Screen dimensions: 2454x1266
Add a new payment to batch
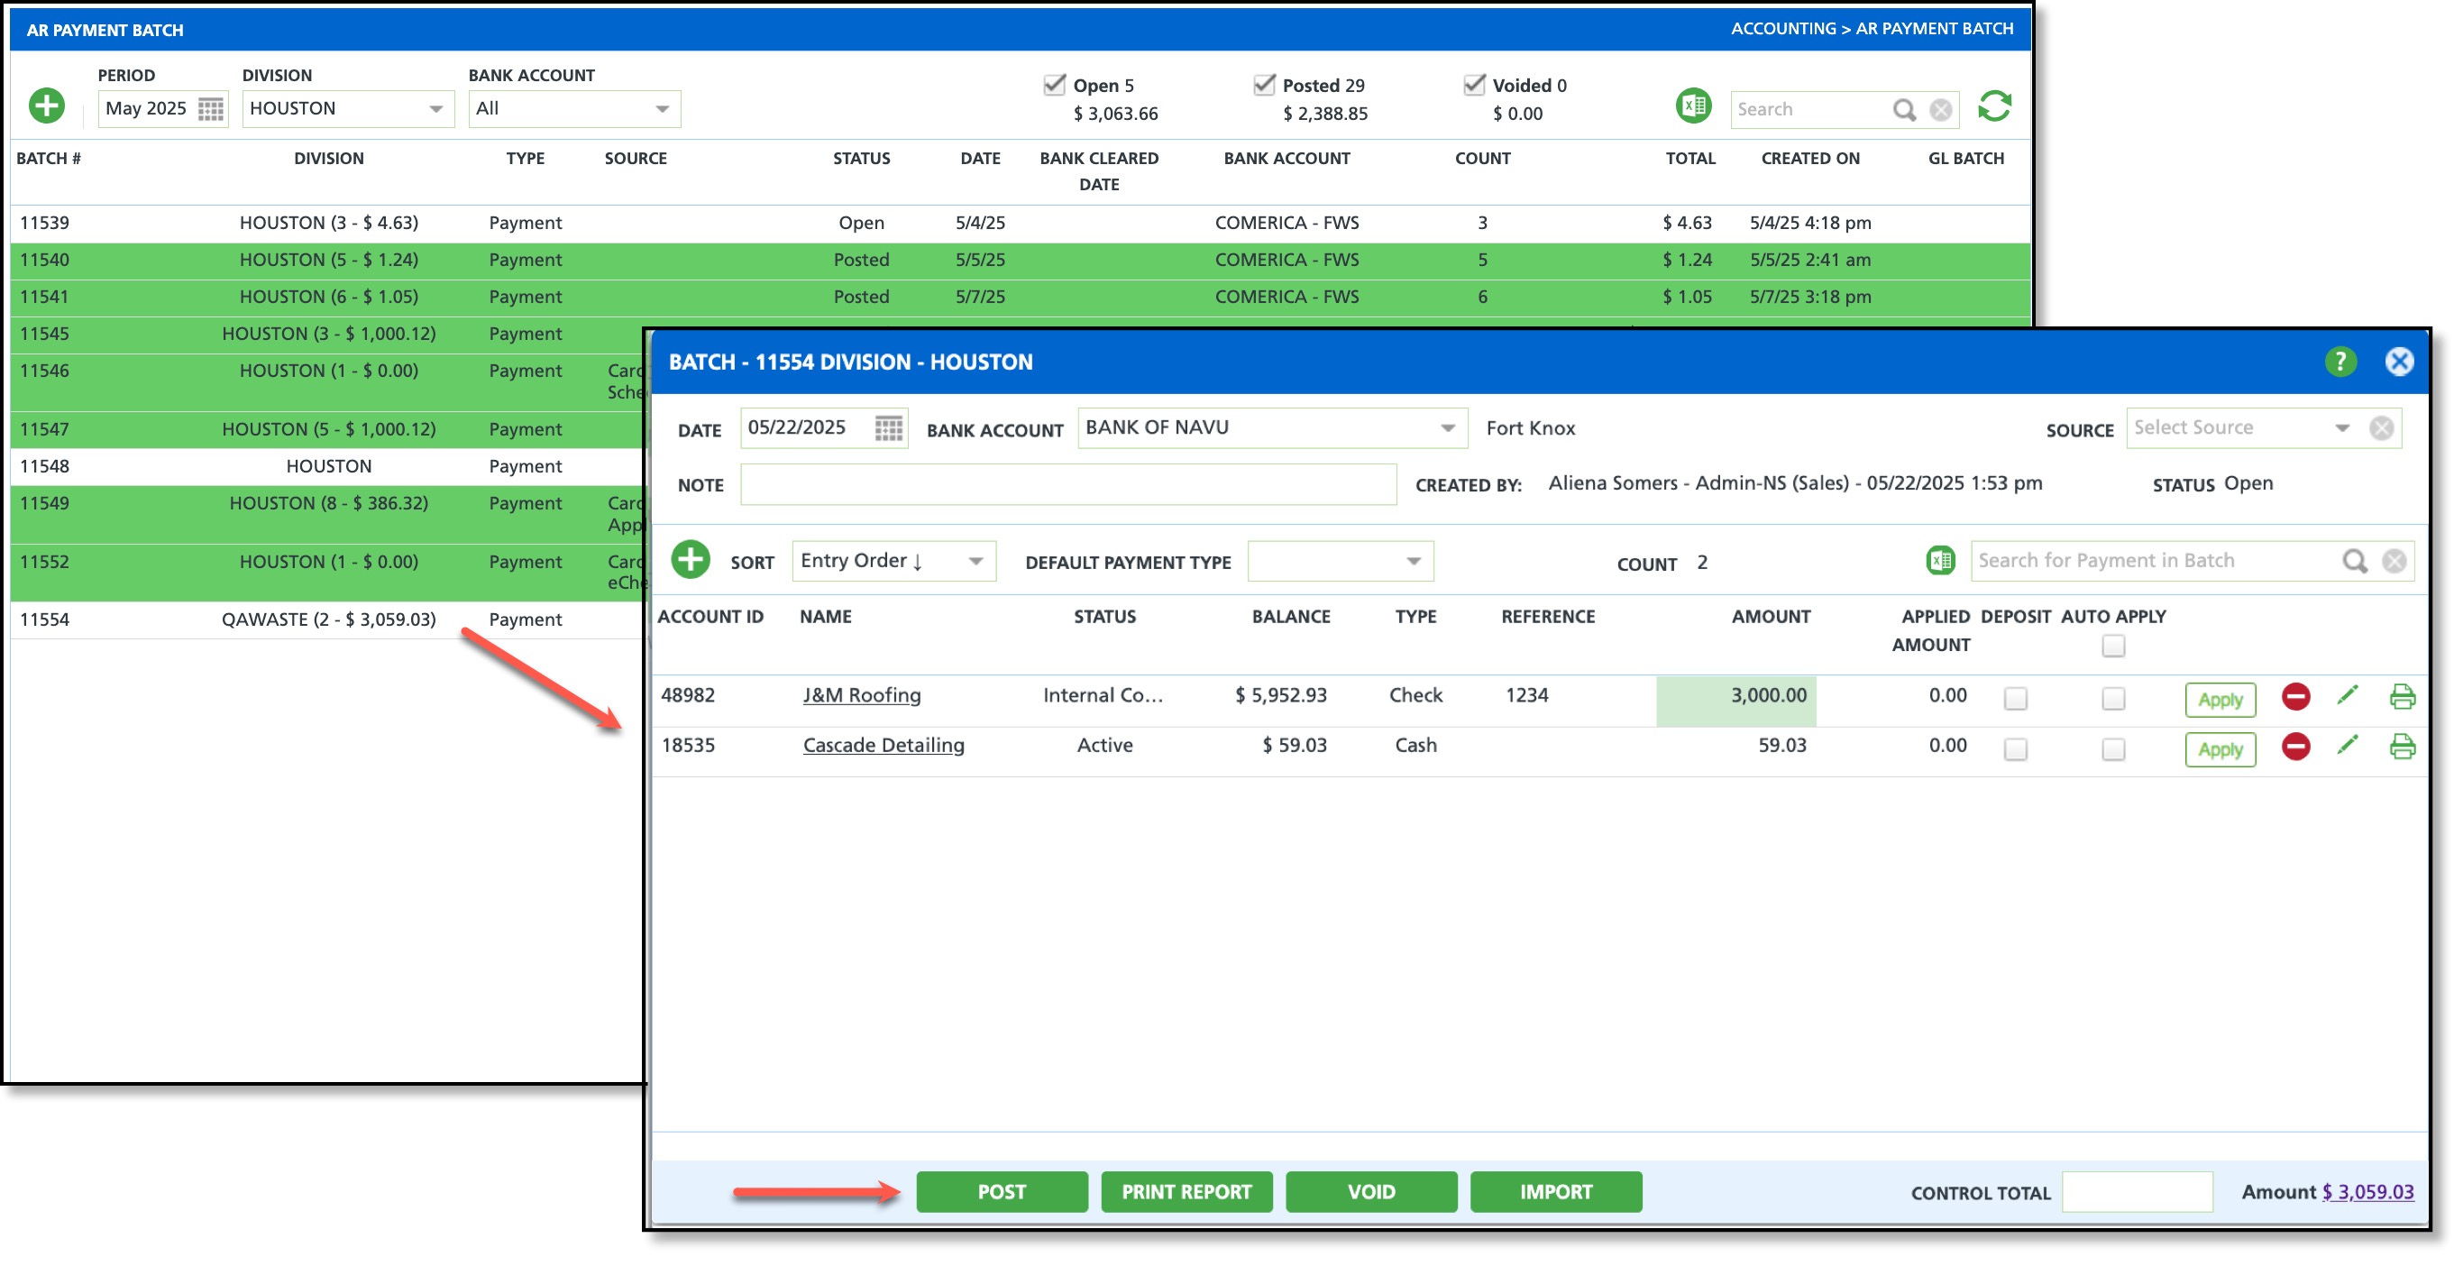(691, 560)
